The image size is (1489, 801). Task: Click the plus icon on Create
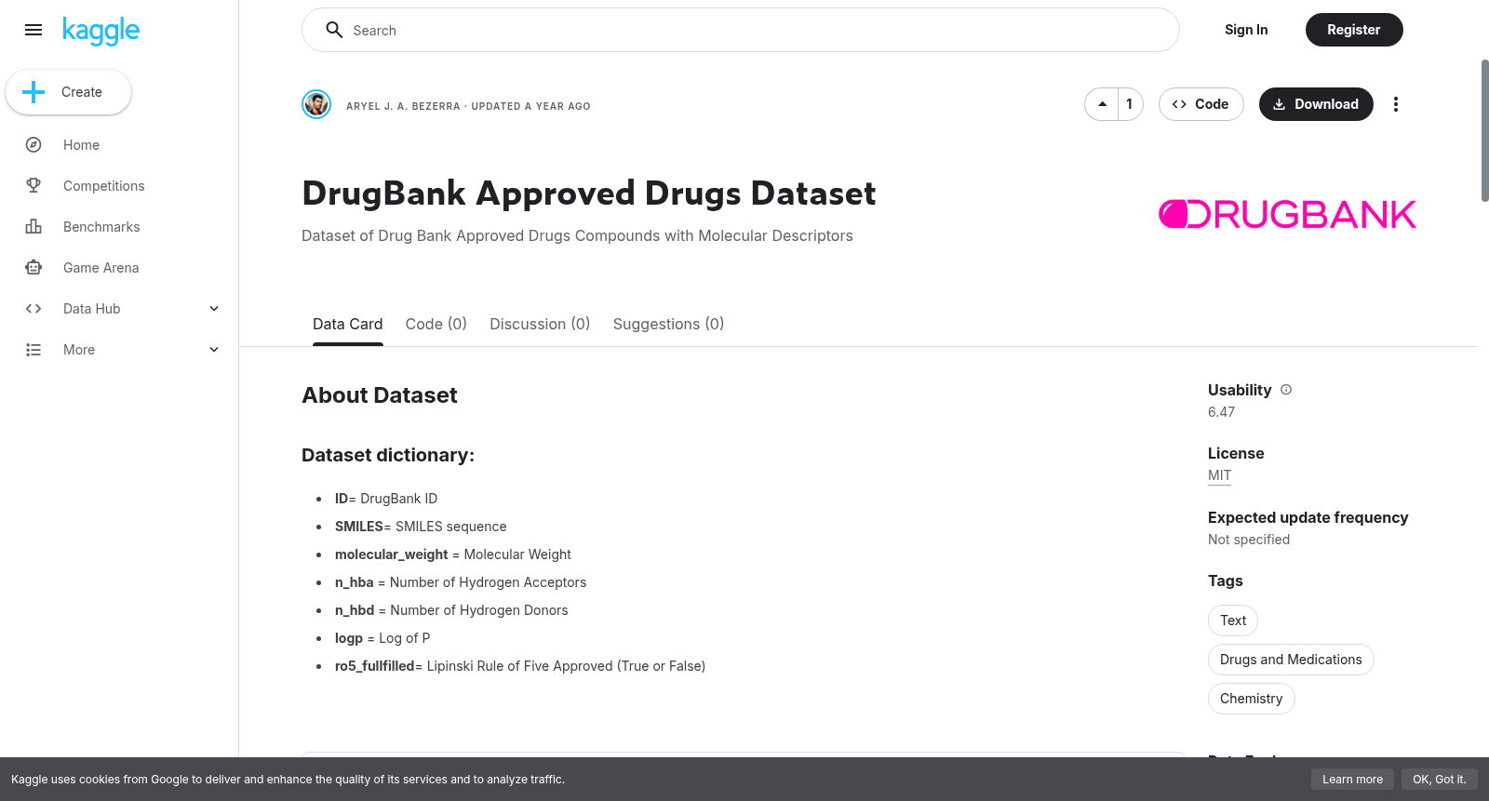34,92
